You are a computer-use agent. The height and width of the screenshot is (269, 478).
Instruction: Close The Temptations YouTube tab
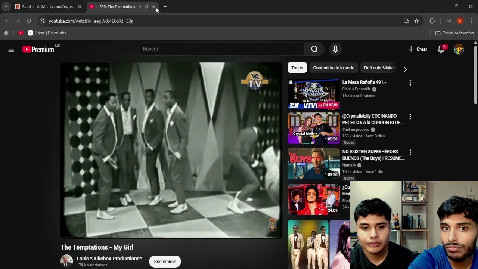click(x=153, y=7)
